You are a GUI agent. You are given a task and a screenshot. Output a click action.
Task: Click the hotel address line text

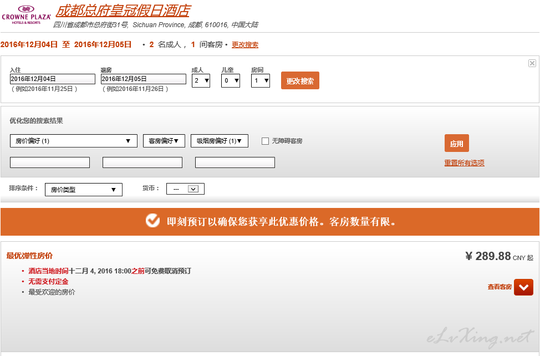pos(155,25)
